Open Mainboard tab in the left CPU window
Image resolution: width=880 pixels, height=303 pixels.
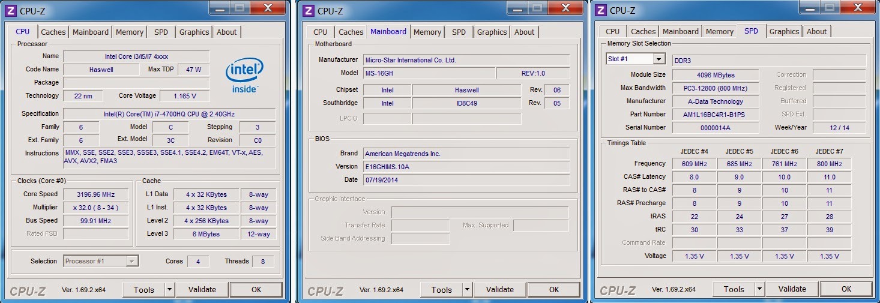(x=91, y=32)
